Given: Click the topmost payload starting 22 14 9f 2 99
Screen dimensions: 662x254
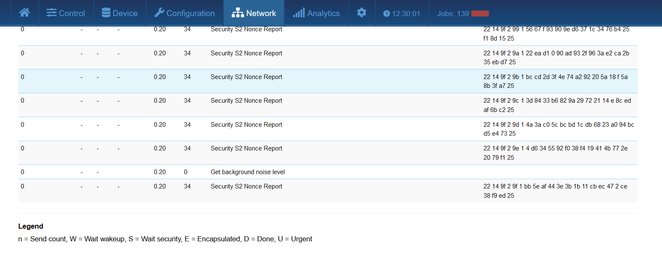Looking at the screenshot, I should pos(556,34).
